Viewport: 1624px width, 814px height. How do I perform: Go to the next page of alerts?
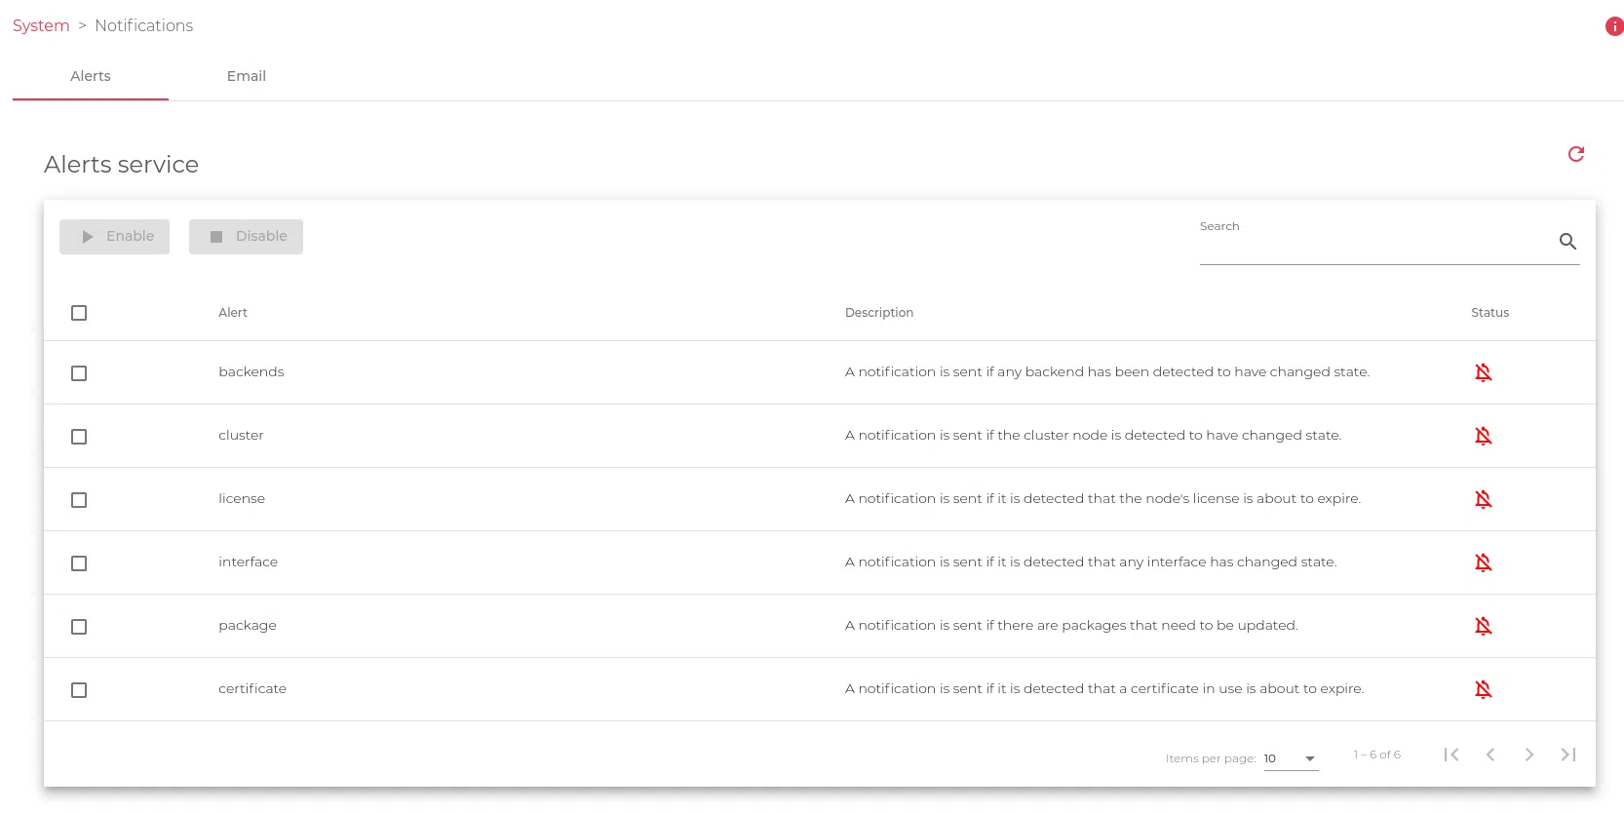tap(1528, 755)
